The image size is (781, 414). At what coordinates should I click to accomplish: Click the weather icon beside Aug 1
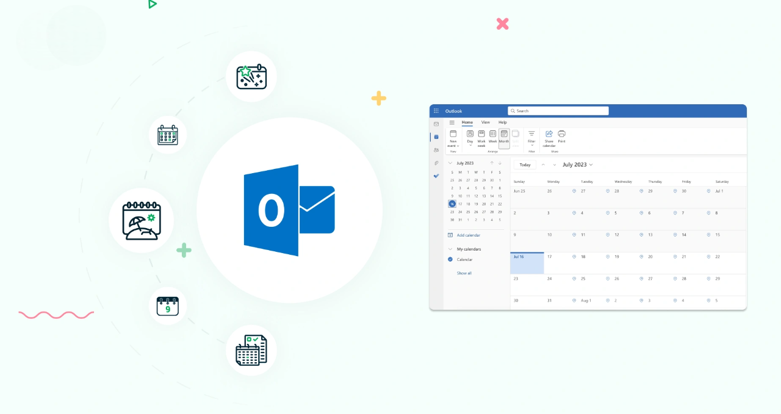[574, 301]
